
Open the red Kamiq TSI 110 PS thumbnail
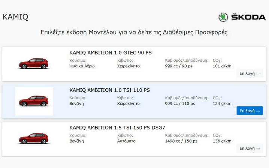coord(34,101)
